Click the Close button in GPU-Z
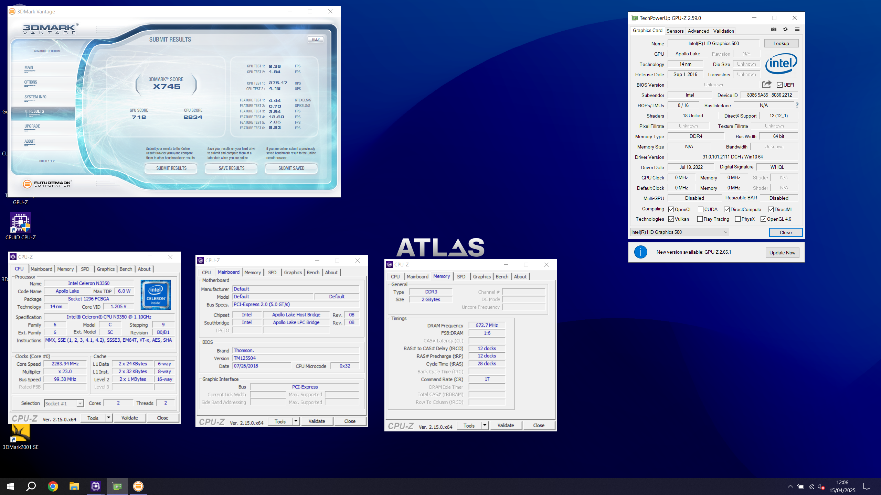 coord(786,232)
